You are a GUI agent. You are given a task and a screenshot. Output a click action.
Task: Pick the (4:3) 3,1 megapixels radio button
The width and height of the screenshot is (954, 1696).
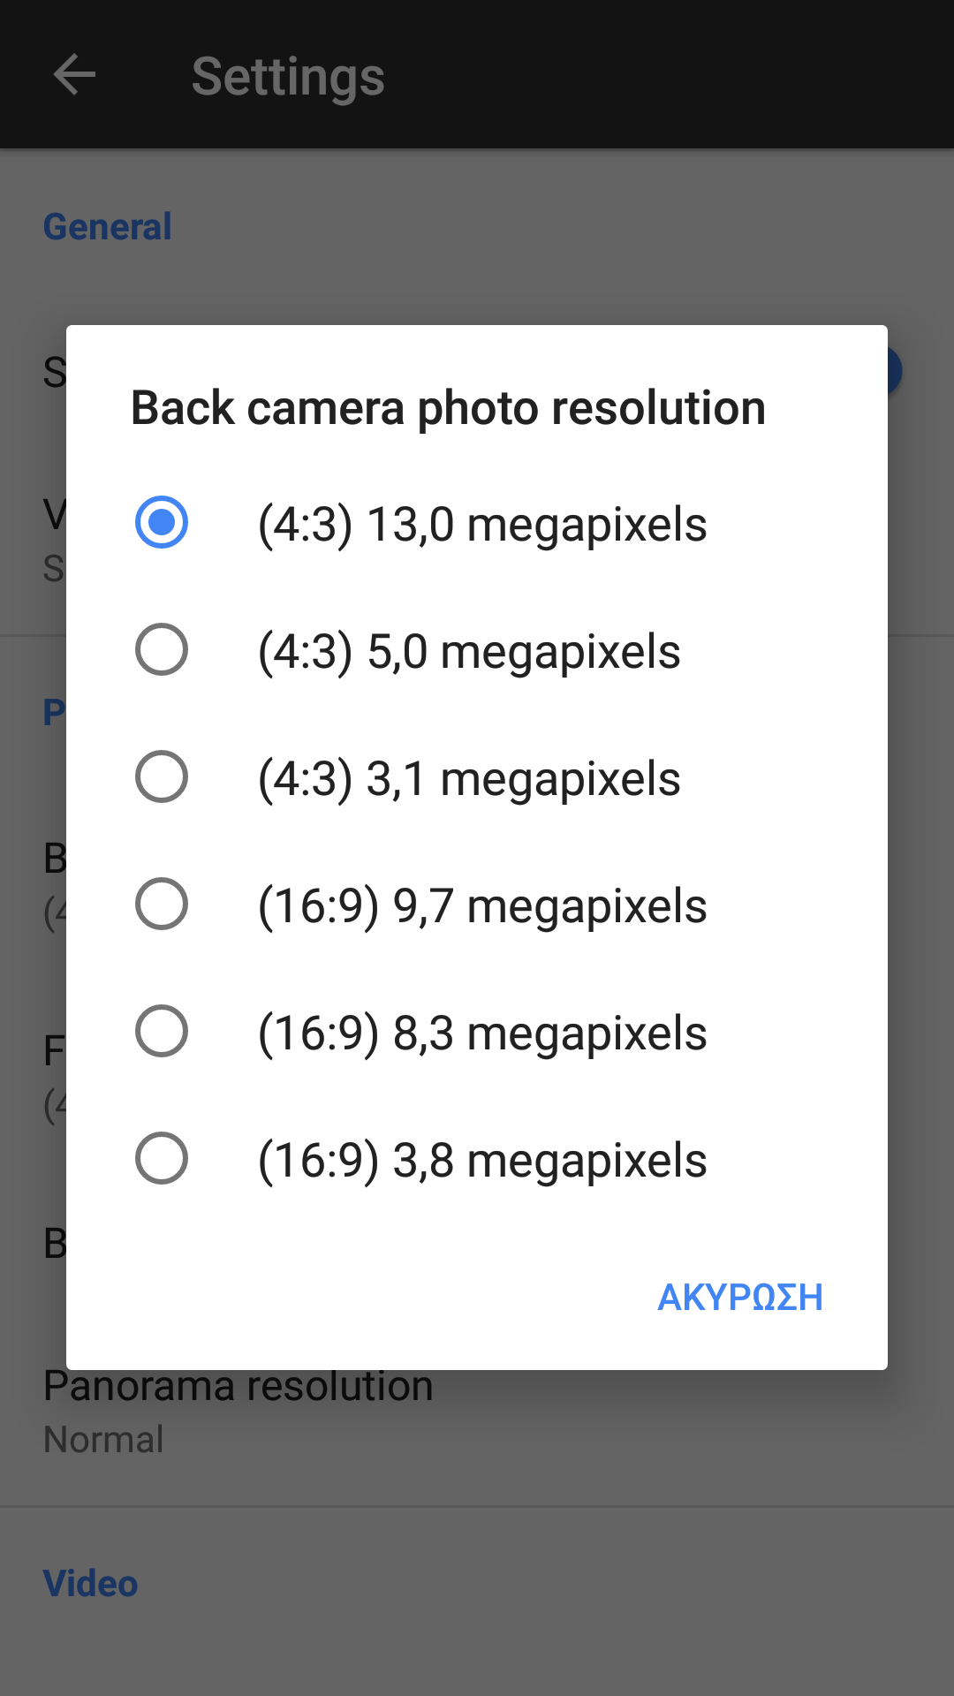[162, 777]
